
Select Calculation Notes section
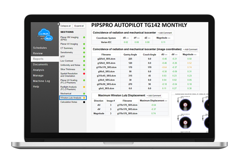click(73, 102)
